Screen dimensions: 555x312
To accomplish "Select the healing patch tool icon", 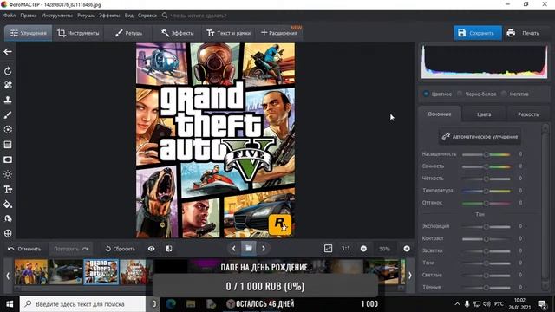I will pos(8,85).
